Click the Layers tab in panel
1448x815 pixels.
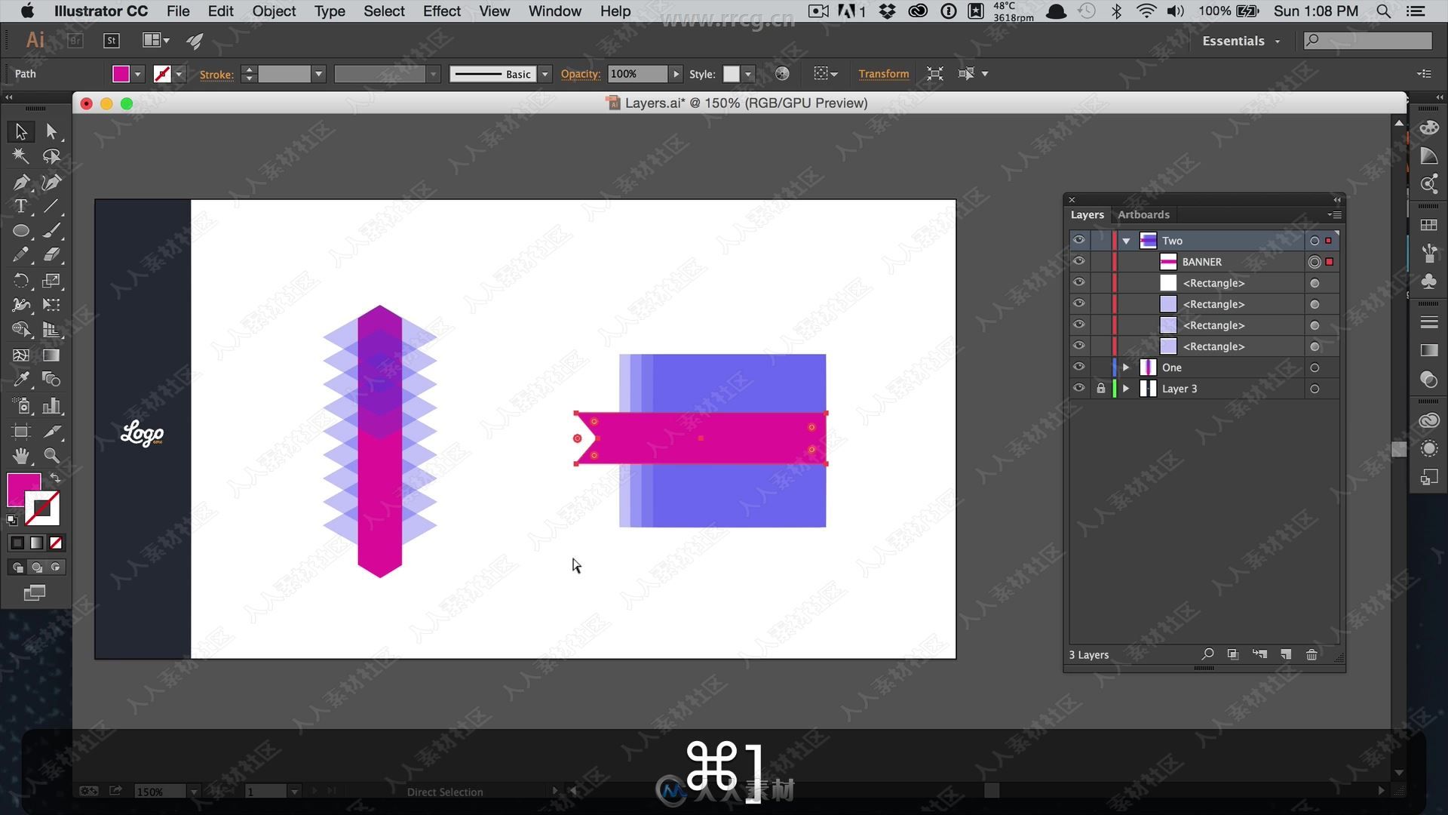click(x=1085, y=214)
